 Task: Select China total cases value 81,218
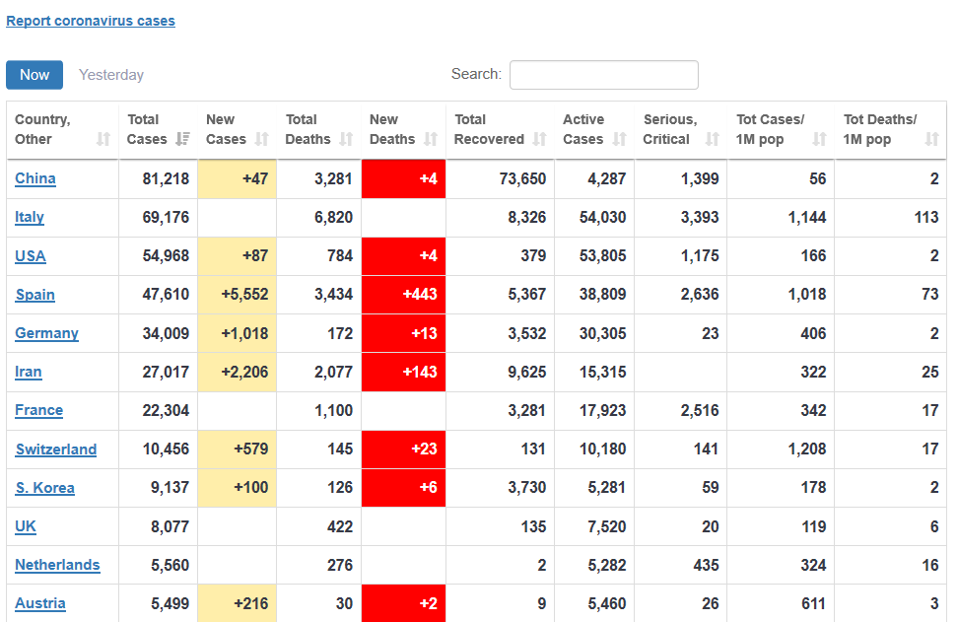(x=166, y=178)
